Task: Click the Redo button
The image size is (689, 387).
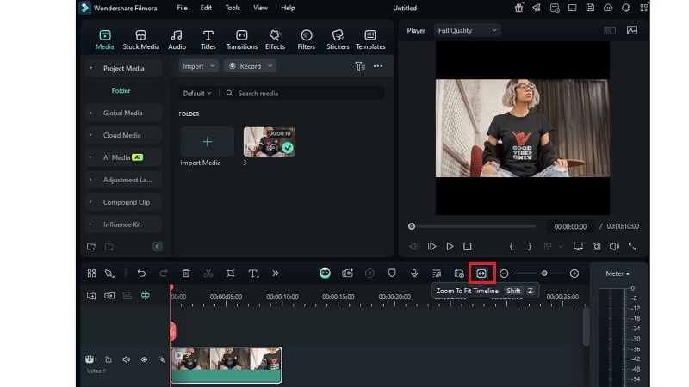Action: (x=164, y=273)
